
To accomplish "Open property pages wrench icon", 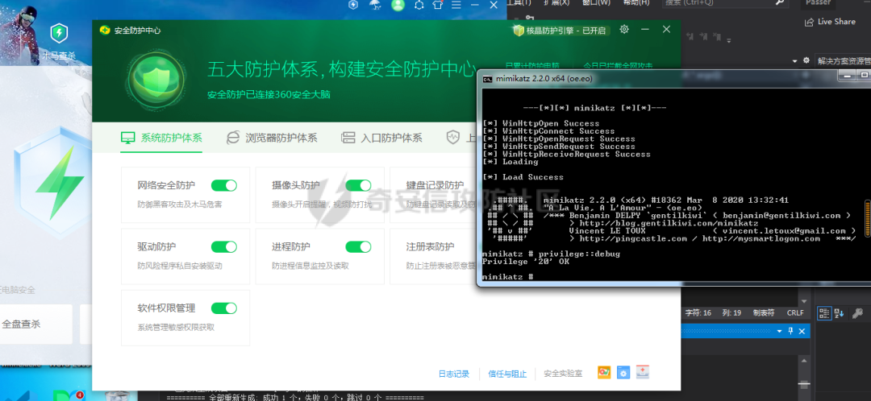I will click(x=857, y=313).
